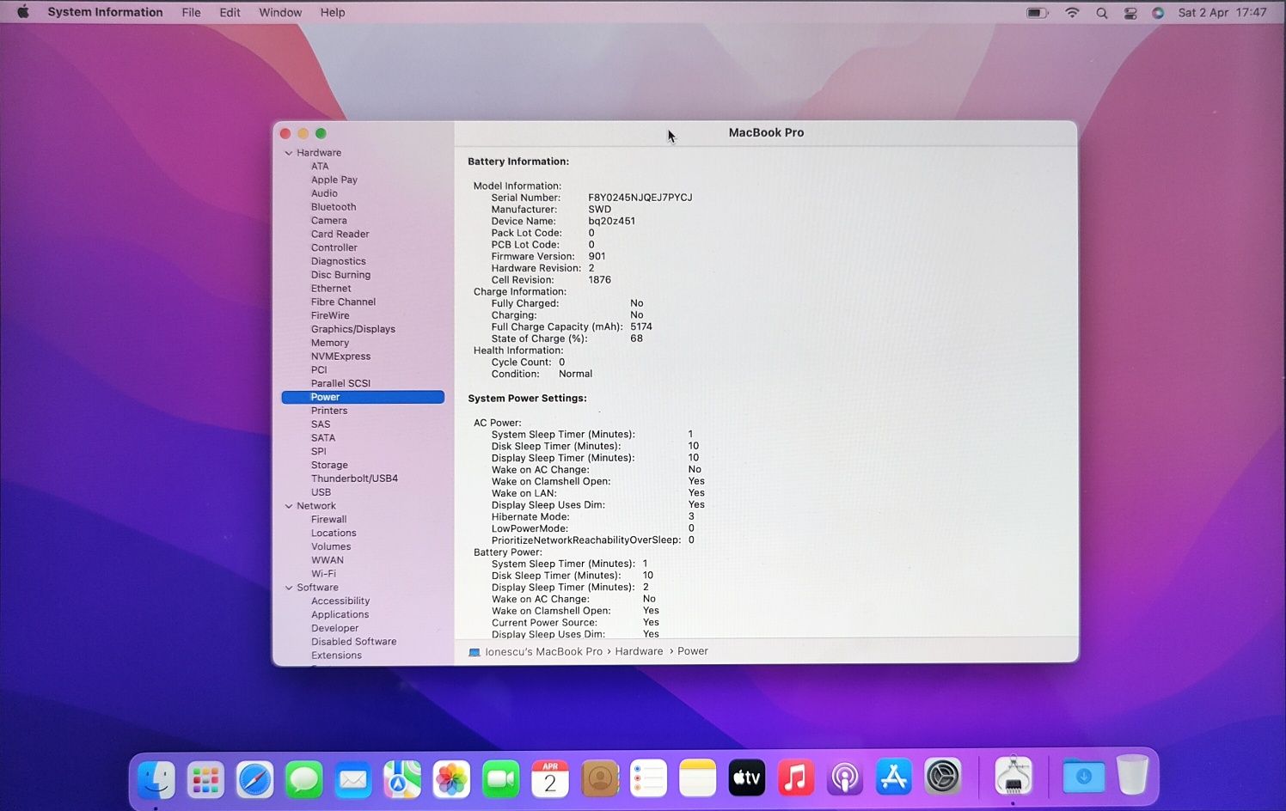Viewport: 1286px width, 811px height.
Task: Open the Window menu
Action: pos(280,12)
